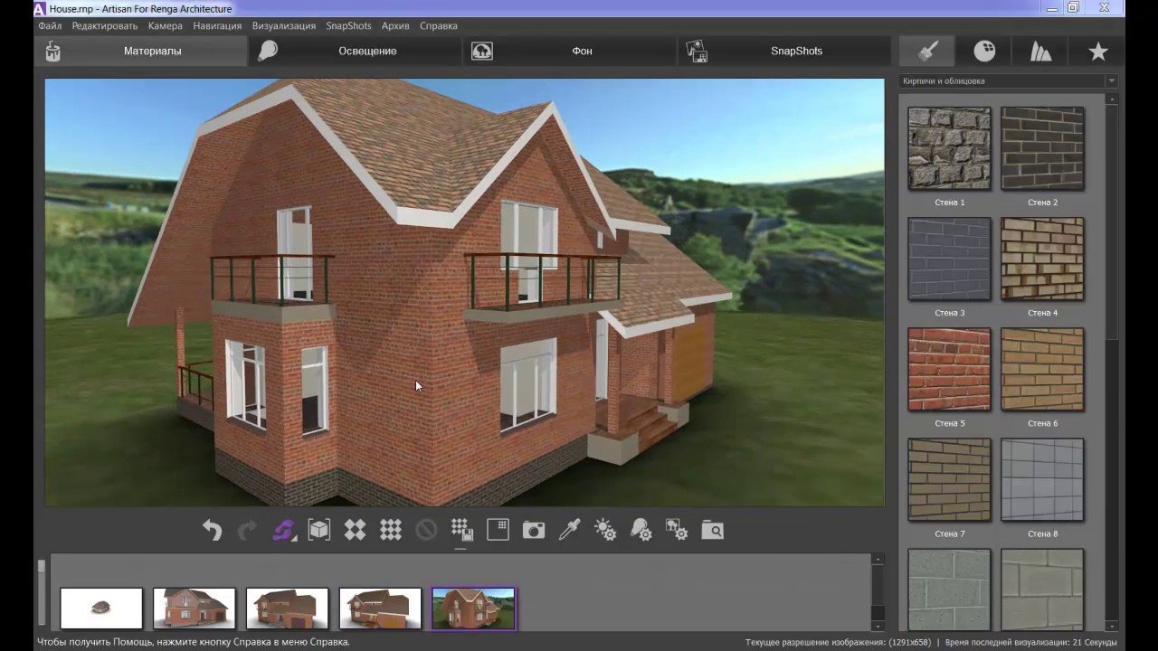This screenshot has height=651, width=1158.
Task: Open the Визуализация menu
Action: [x=284, y=26]
